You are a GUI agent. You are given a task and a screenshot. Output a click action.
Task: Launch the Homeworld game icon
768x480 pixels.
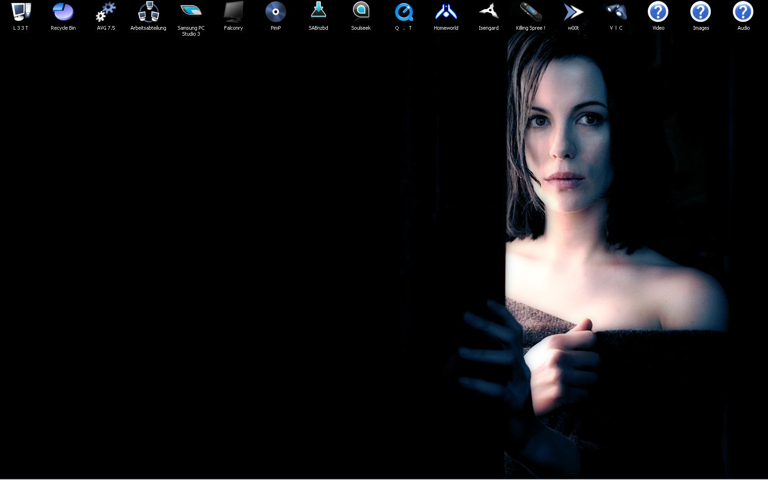446,12
